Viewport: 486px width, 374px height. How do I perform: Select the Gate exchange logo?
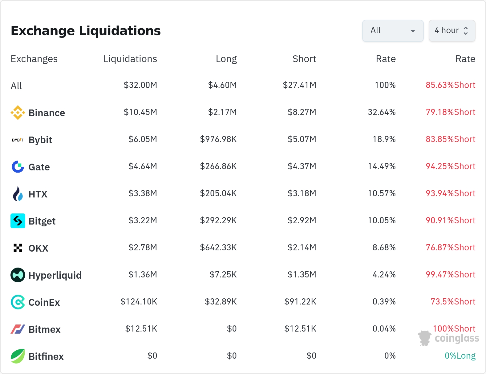18,167
